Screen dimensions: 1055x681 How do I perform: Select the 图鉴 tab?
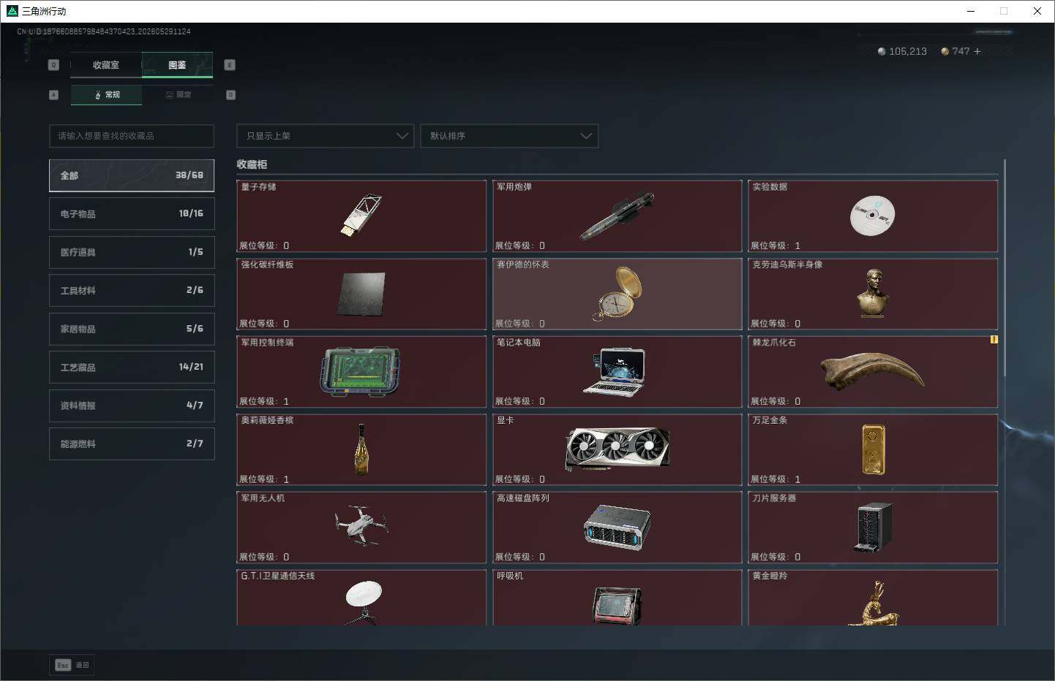click(x=177, y=65)
